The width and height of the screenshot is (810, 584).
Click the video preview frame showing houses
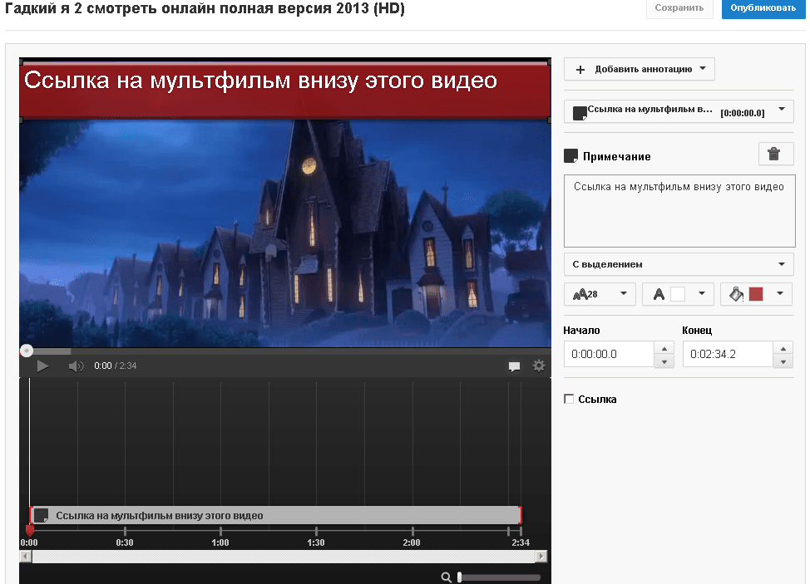[x=285, y=233]
